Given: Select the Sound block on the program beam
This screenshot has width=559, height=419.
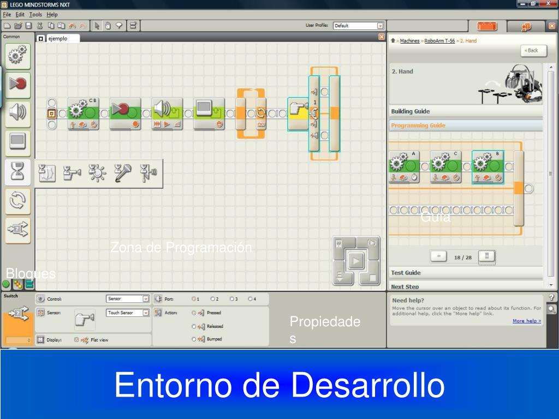Looking at the screenshot, I should (x=167, y=113).
